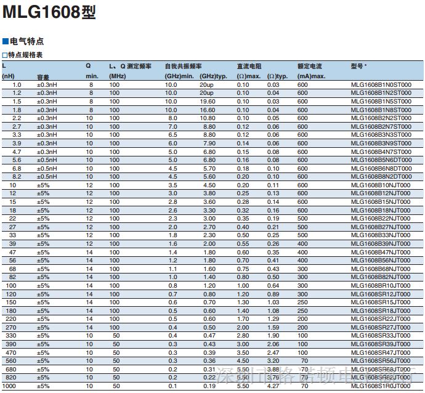This screenshot has width=425, height=393.
Task: Click the 7.90 GHz typ. value
Action: pyautogui.click(x=209, y=144)
